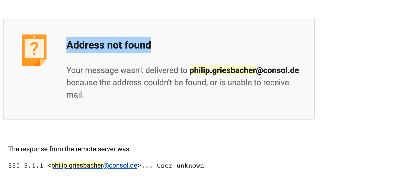415x188 pixels.
Task: Click "Your message wasn't delivered to" text
Action: (x=127, y=70)
